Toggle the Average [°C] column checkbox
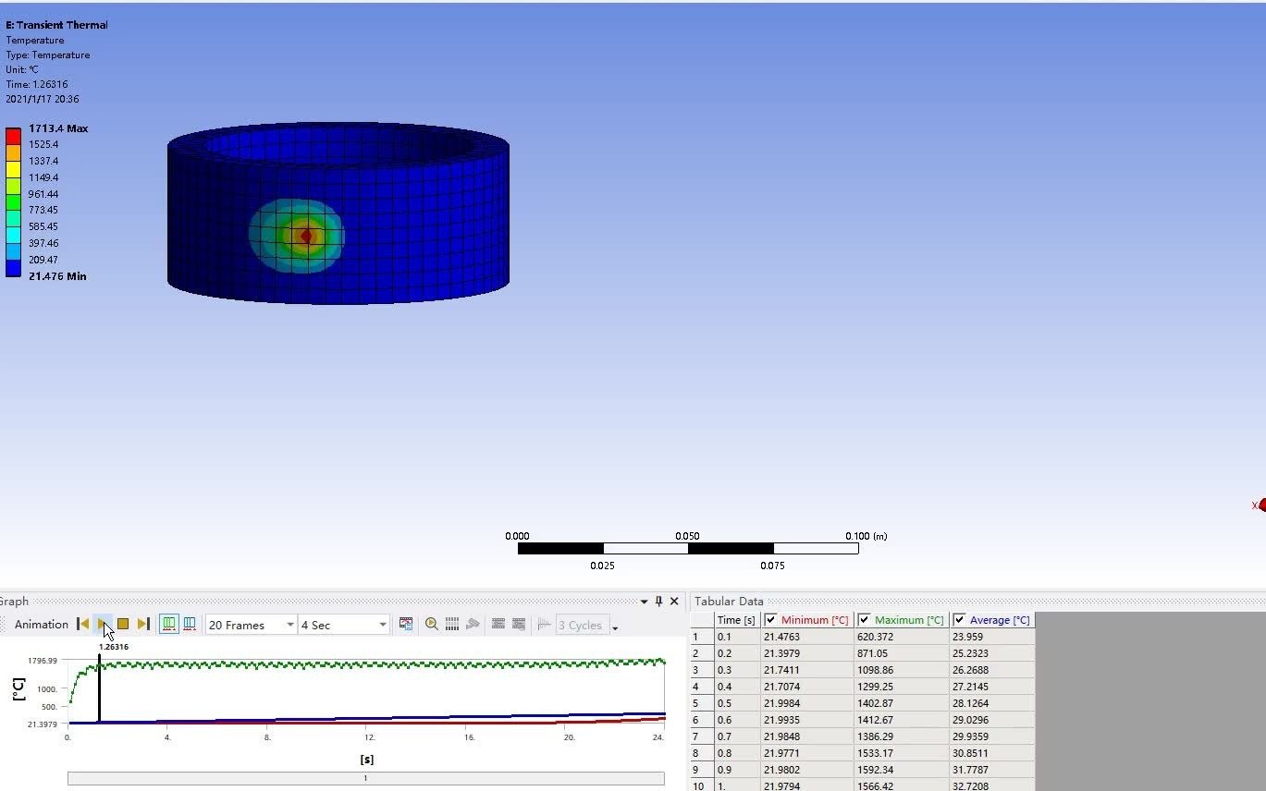This screenshot has width=1266, height=791. click(959, 620)
